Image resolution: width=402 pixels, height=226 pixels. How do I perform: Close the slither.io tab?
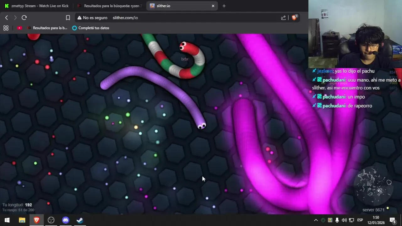pos(213,6)
